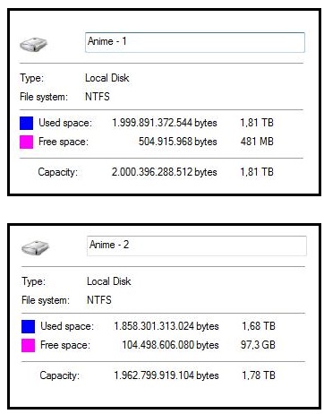Click the NTFS file system of Anime - 1

click(x=98, y=97)
